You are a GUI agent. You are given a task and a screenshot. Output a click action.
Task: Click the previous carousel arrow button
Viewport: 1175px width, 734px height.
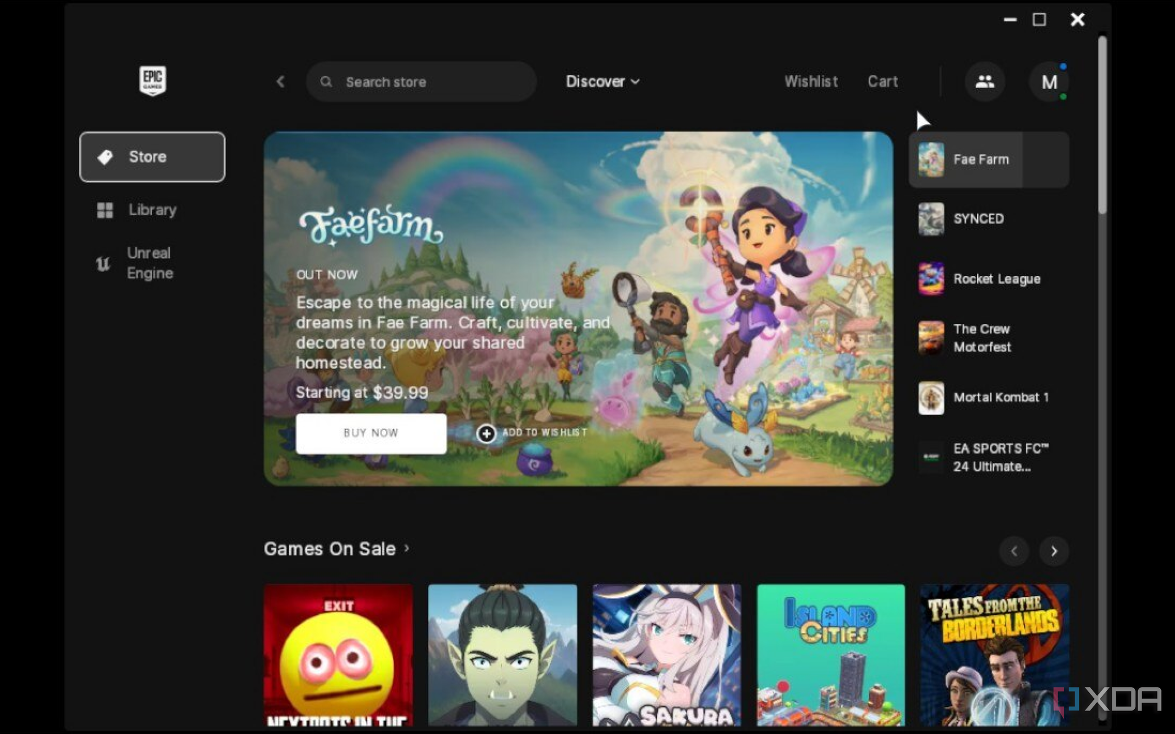pos(1014,550)
